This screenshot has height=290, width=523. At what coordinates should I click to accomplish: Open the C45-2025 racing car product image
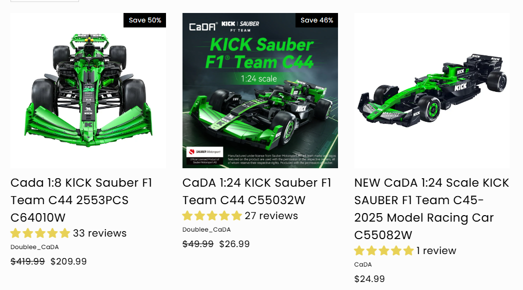tap(432, 91)
